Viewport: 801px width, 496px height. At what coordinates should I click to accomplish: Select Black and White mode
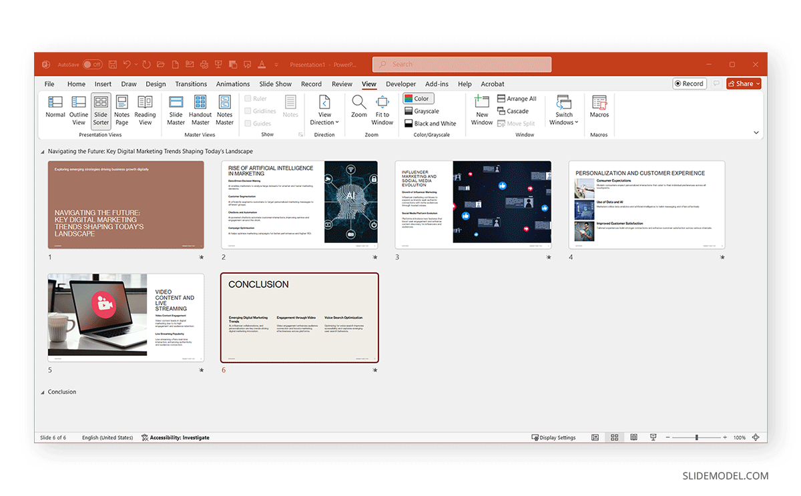[x=431, y=123]
